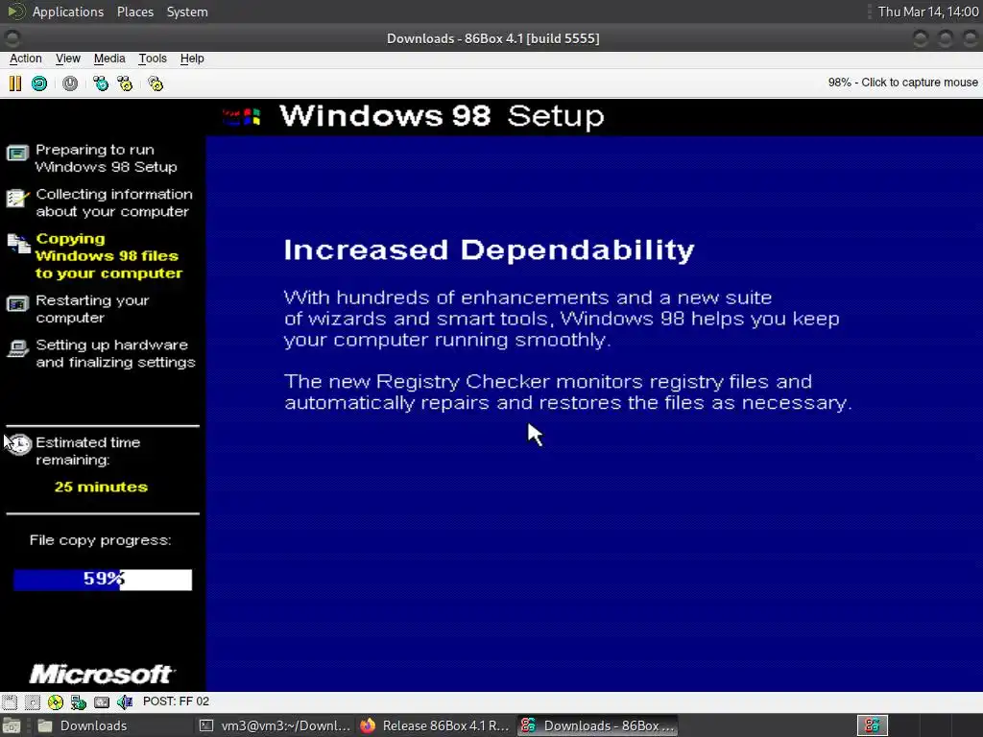The image size is (983, 737).
Task: Click highlighted 'Copying Windows 98 files' step
Action: click(x=108, y=255)
